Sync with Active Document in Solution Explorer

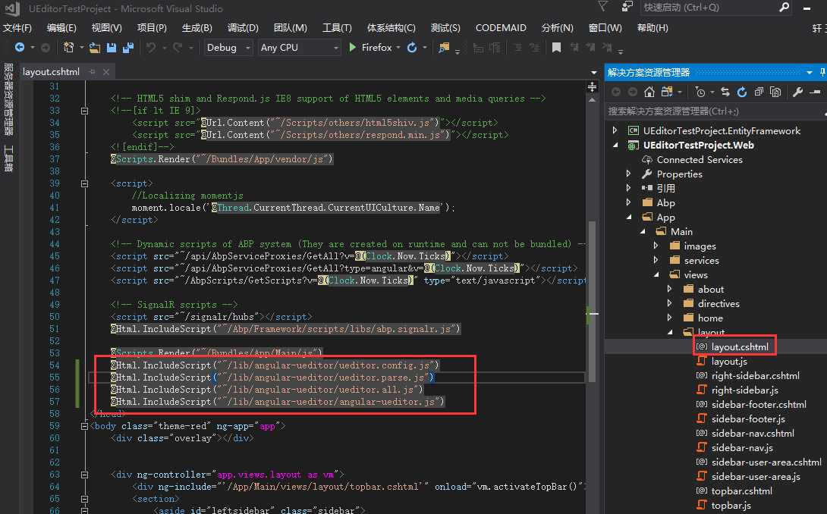[725, 92]
